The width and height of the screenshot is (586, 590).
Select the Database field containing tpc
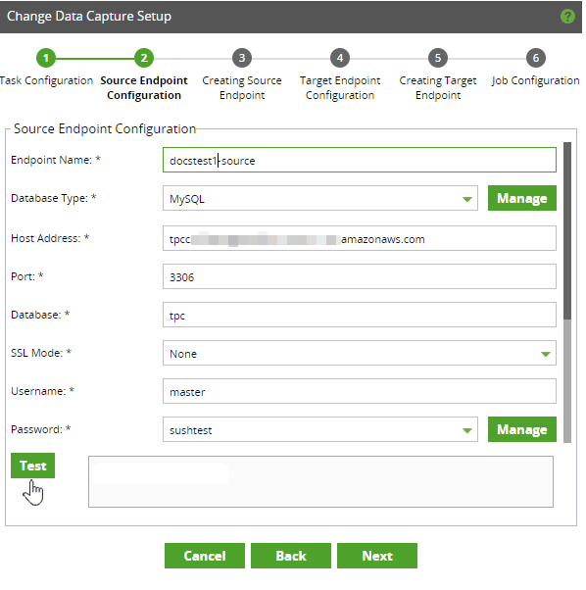(360, 315)
